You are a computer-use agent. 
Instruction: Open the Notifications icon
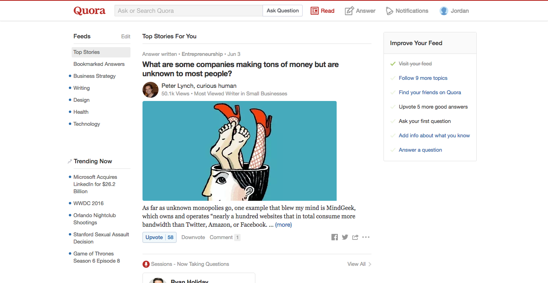point(389,11)
